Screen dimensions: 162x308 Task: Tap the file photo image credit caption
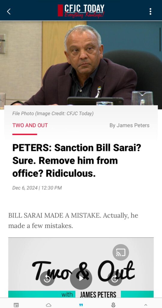[53, 113]
